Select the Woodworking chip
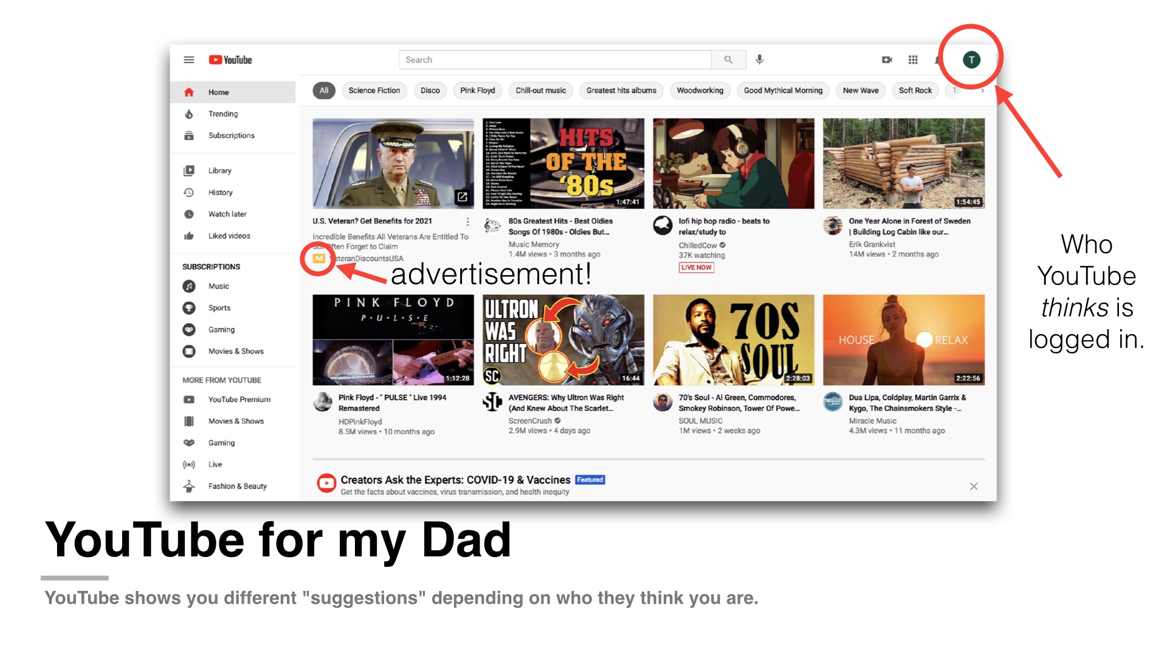 coord(700,91)
